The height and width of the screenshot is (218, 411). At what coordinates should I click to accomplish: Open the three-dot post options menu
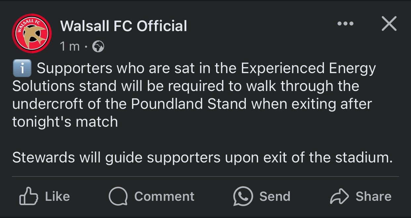(x=345, y=24)
